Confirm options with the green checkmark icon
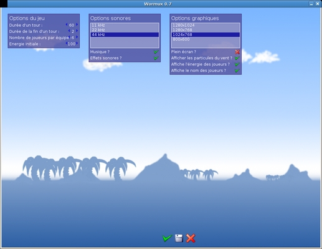 pos(167,238)
